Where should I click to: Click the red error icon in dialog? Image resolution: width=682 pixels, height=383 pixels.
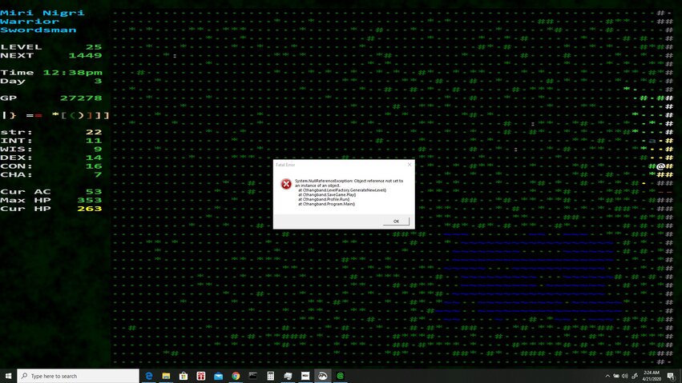(x=286, y=184)
